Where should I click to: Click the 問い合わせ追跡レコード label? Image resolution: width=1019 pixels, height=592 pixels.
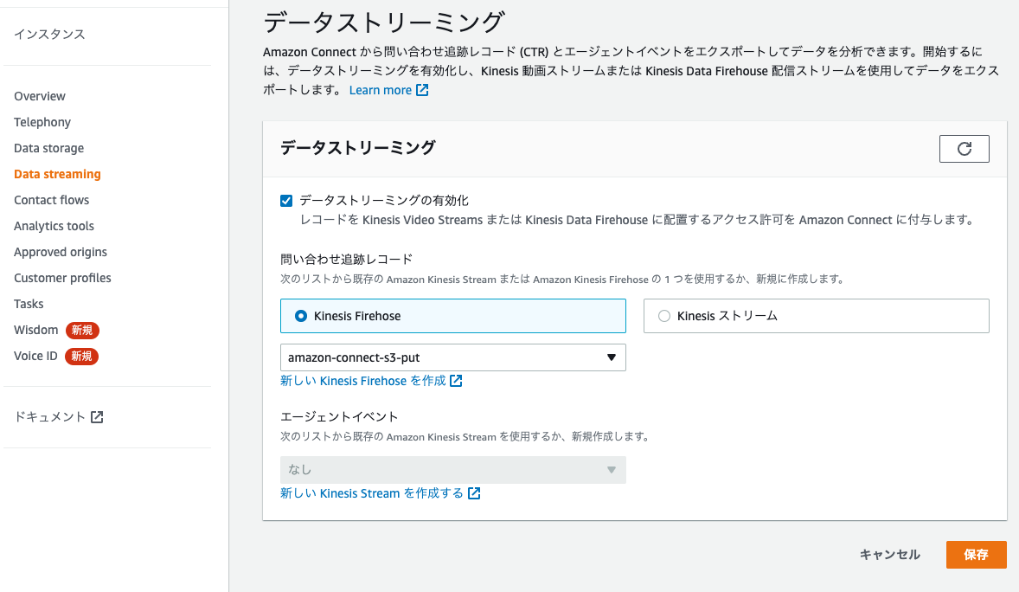pyautogui.click(x=346, y=260)
